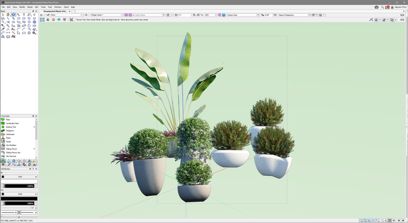The image size is (408, 223).
Task: Select the Selection tool in Basic palette
Action: (3, 15)
